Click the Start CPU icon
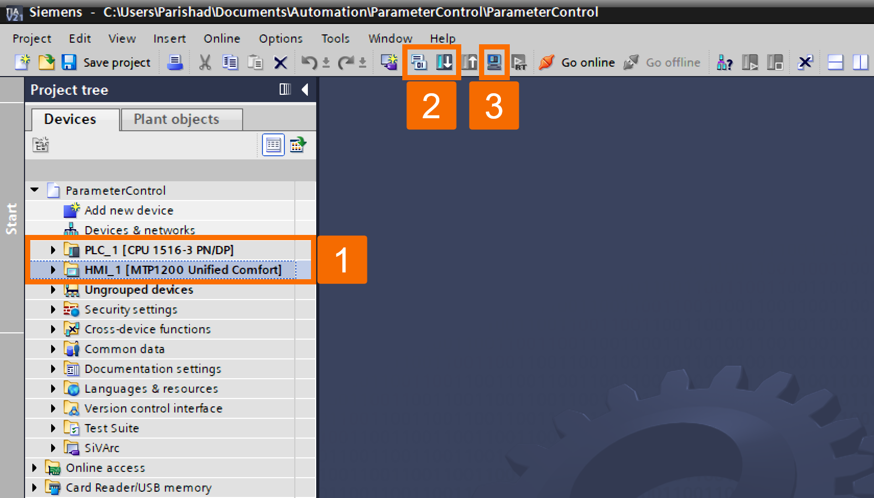The image size is (874, 498). pos(750,63)
